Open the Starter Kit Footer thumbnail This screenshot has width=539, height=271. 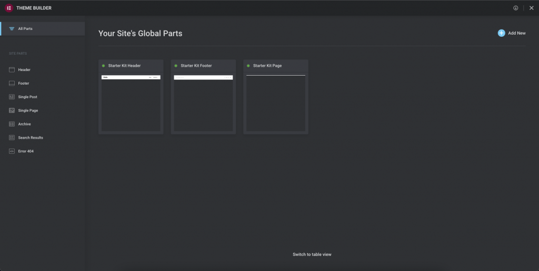(203, 103)
